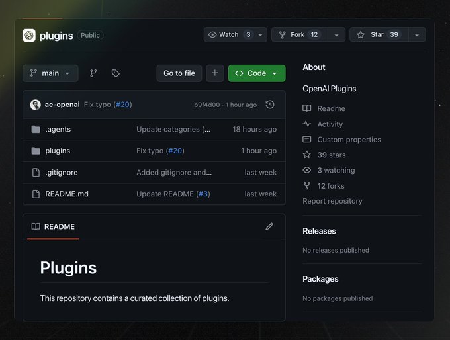This screenshot has width=450, height=340.
Task: Click the Custom properties note icon
Action: (307, 140)
